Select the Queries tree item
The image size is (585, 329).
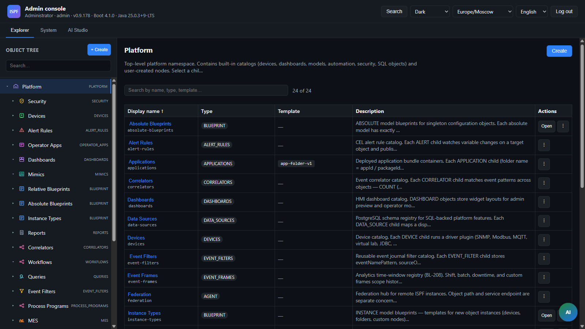click(56, 277)
